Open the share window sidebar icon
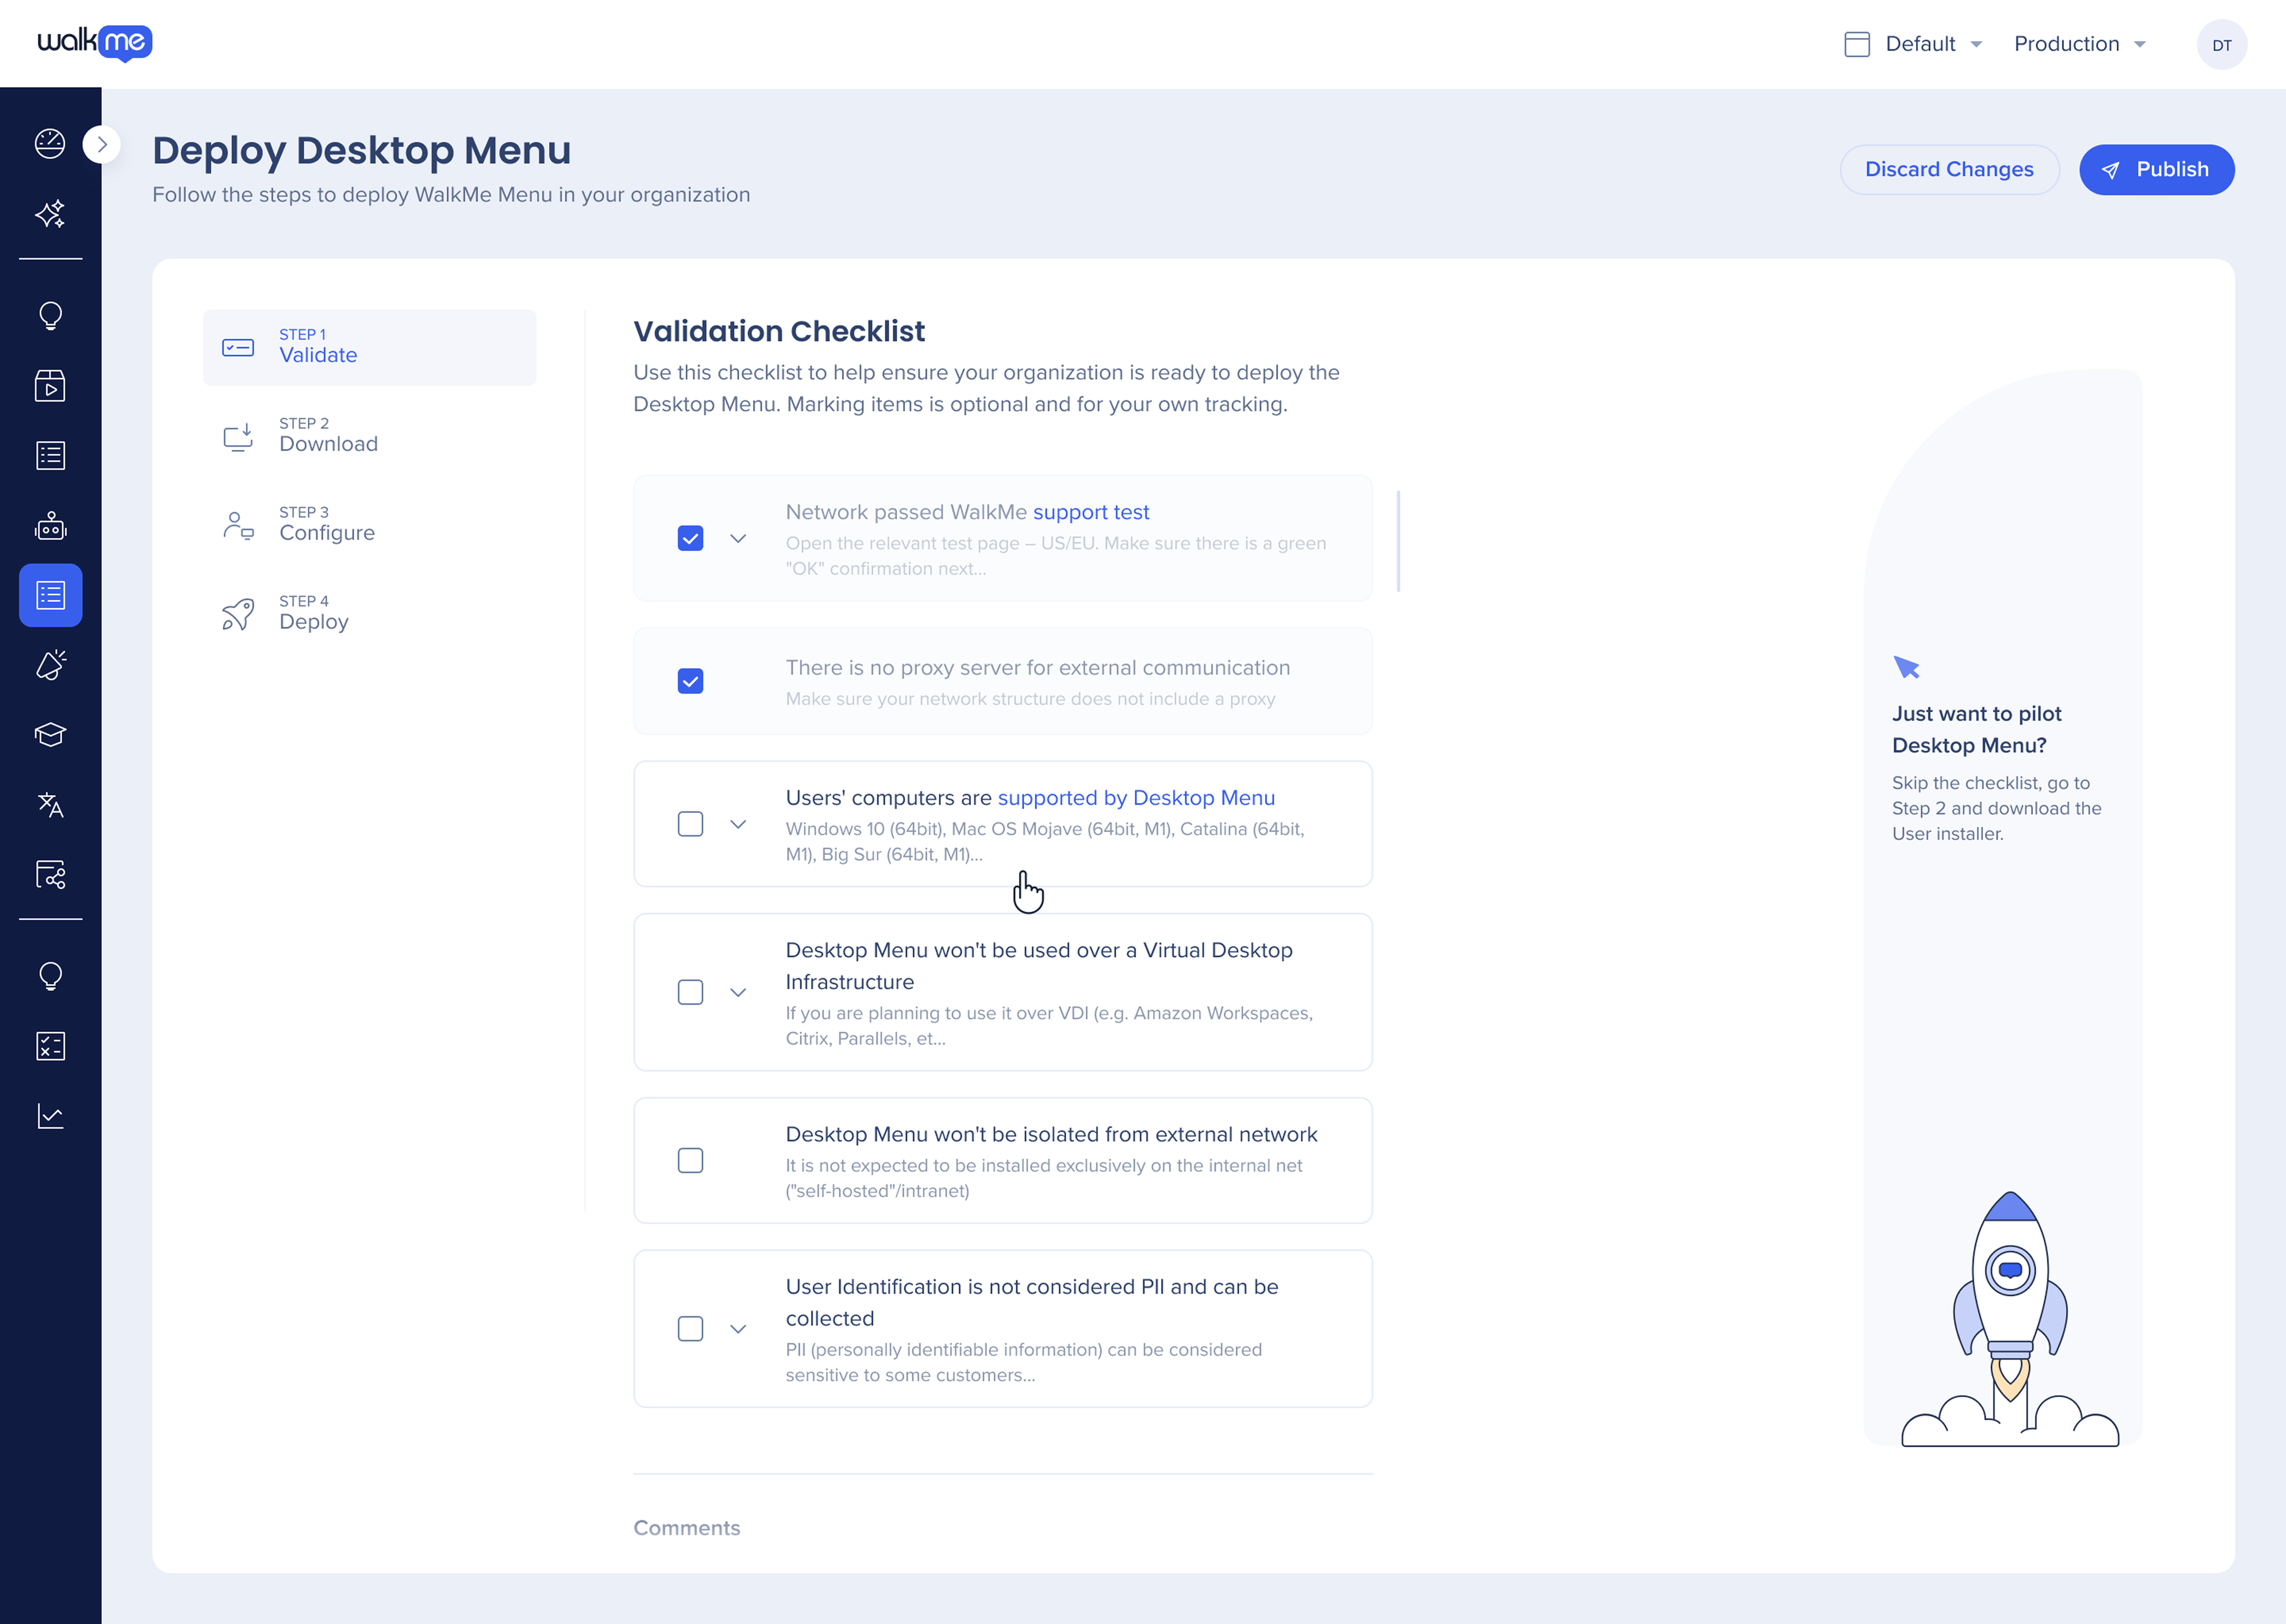Viewport: 2286px width, 1624px height. click(x=50, y=875)
